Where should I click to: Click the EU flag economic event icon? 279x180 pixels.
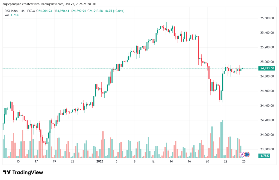(x=247, y=155)
